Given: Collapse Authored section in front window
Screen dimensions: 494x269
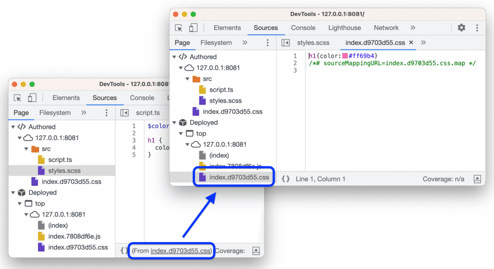Looking at the screenshot, I should tap(174, 57).
